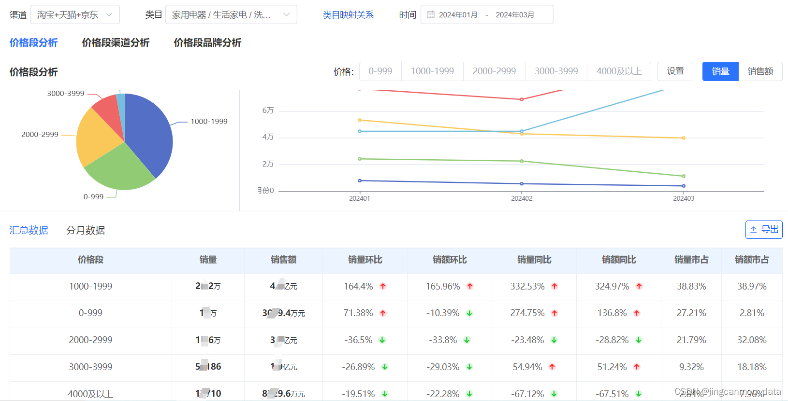Switch to 价格段分析 tab
This screenshot has width=788, height=401.
33,42
